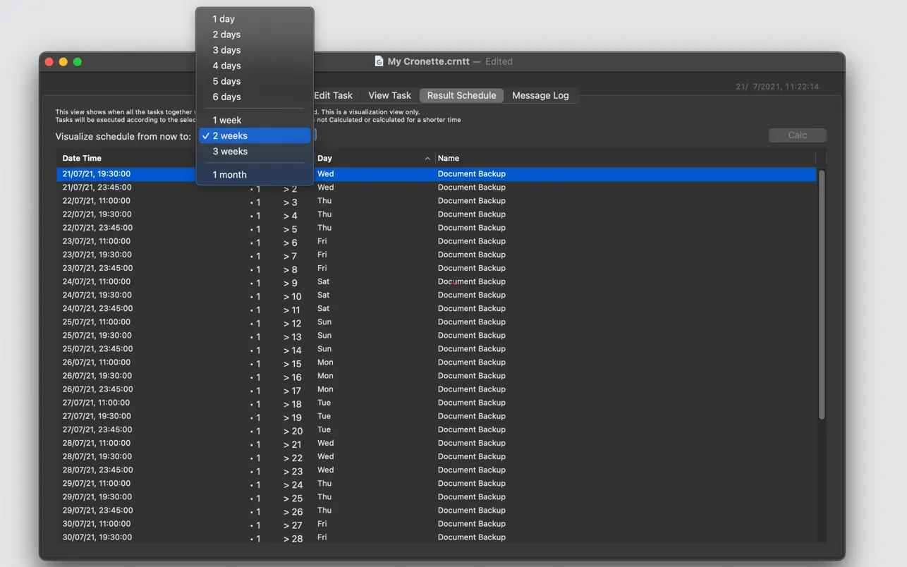Select 1 week in the dropdown list

[227, 120]
